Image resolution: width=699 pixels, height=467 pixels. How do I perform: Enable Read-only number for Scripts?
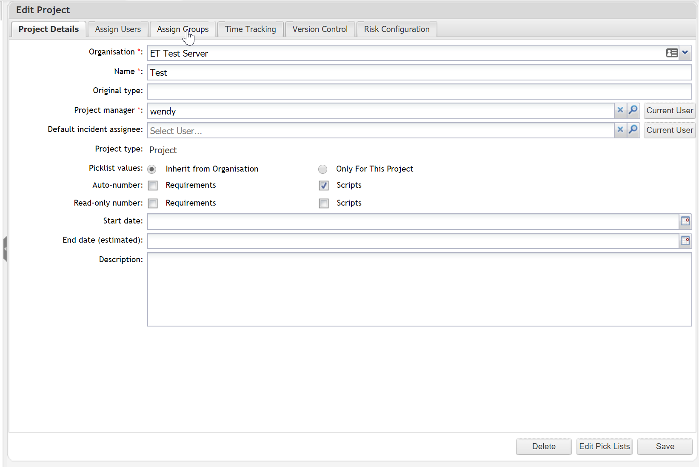(324, 203)
